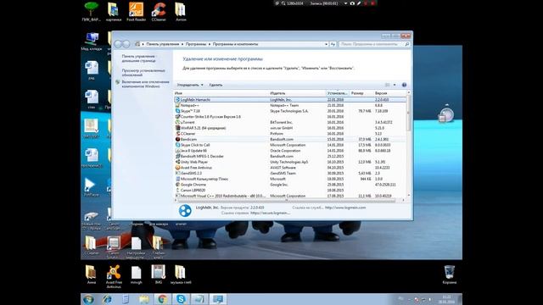Open the Упорядочить dropdown menu
543x305 pixels.
(x=190, y=85)
